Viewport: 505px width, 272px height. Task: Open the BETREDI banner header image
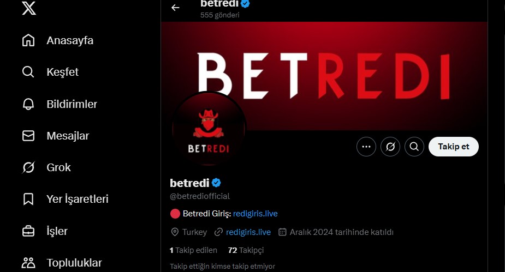[x=324, y=76]
